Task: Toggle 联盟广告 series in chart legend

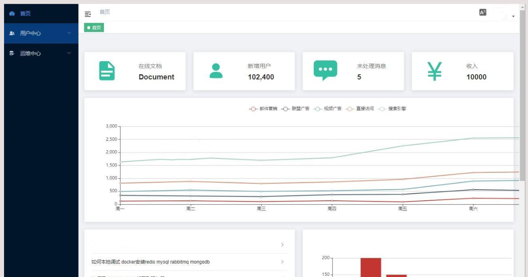Action: [x=295, y=109]
